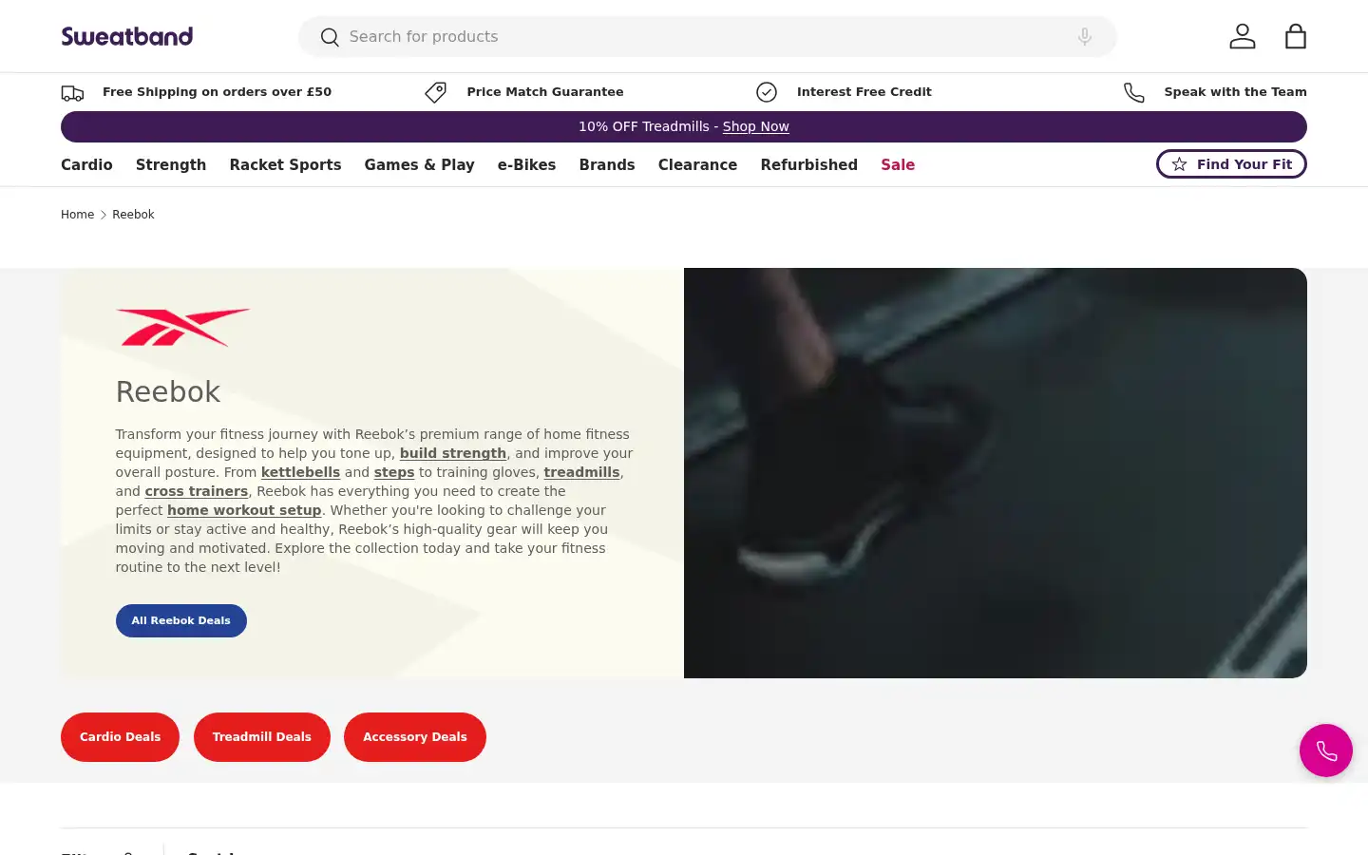Open the Racket Sports menu
The width and height of the screenshot is (1368, 855).
tap(285, 164)
